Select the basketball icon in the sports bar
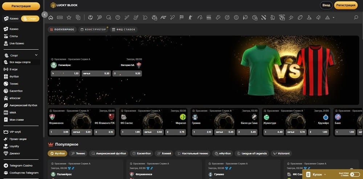This screenshot has height=179, width=363. point(118,17)
